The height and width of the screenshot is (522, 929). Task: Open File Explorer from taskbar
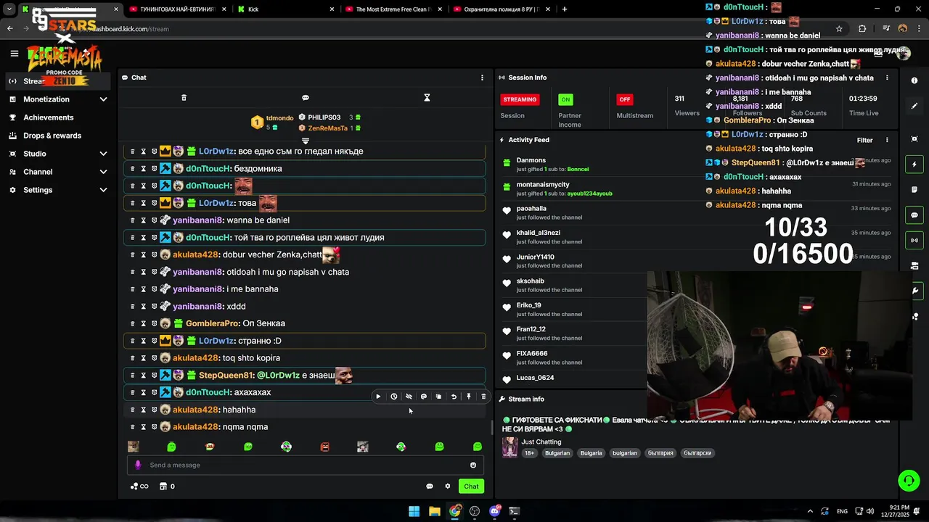pyautogui.click(x=434, y=511)
